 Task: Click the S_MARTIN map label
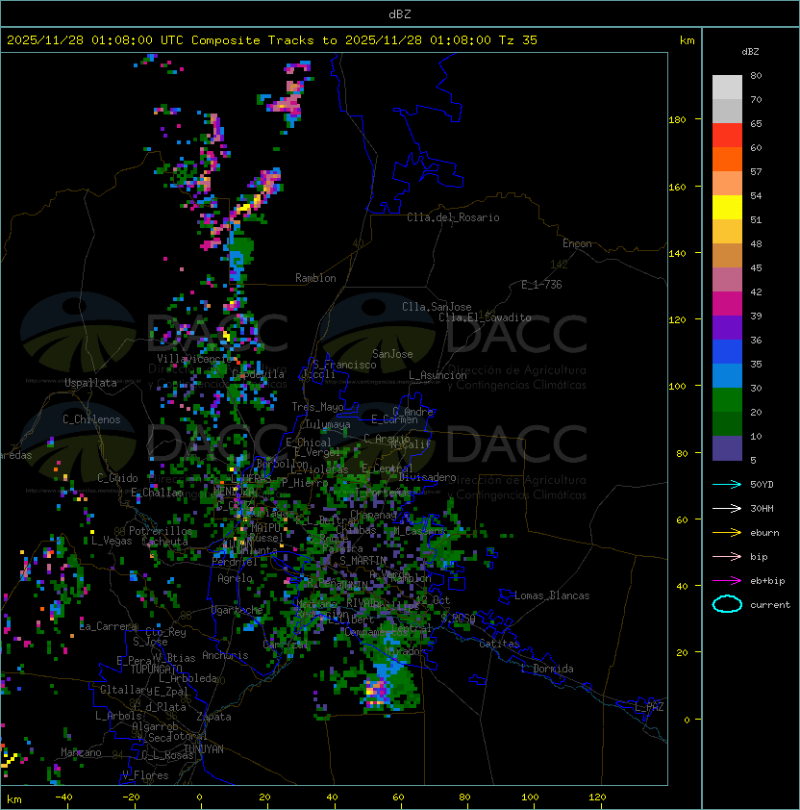[x=362, y=561]
